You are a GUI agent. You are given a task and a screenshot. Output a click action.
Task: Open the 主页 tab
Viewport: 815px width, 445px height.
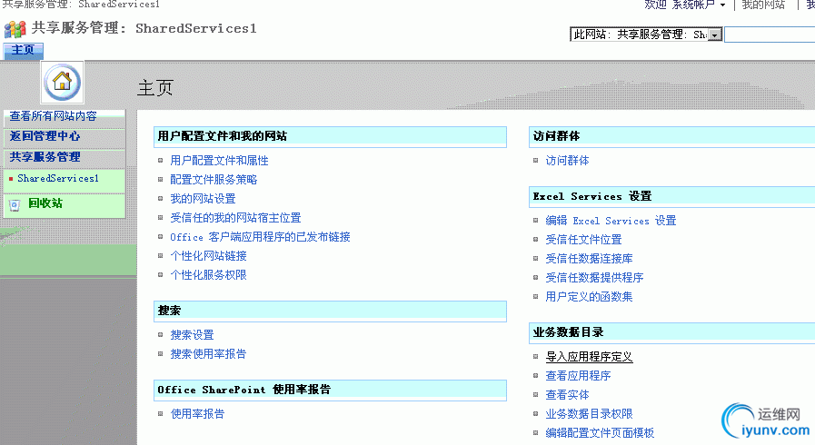pos(23,50)
